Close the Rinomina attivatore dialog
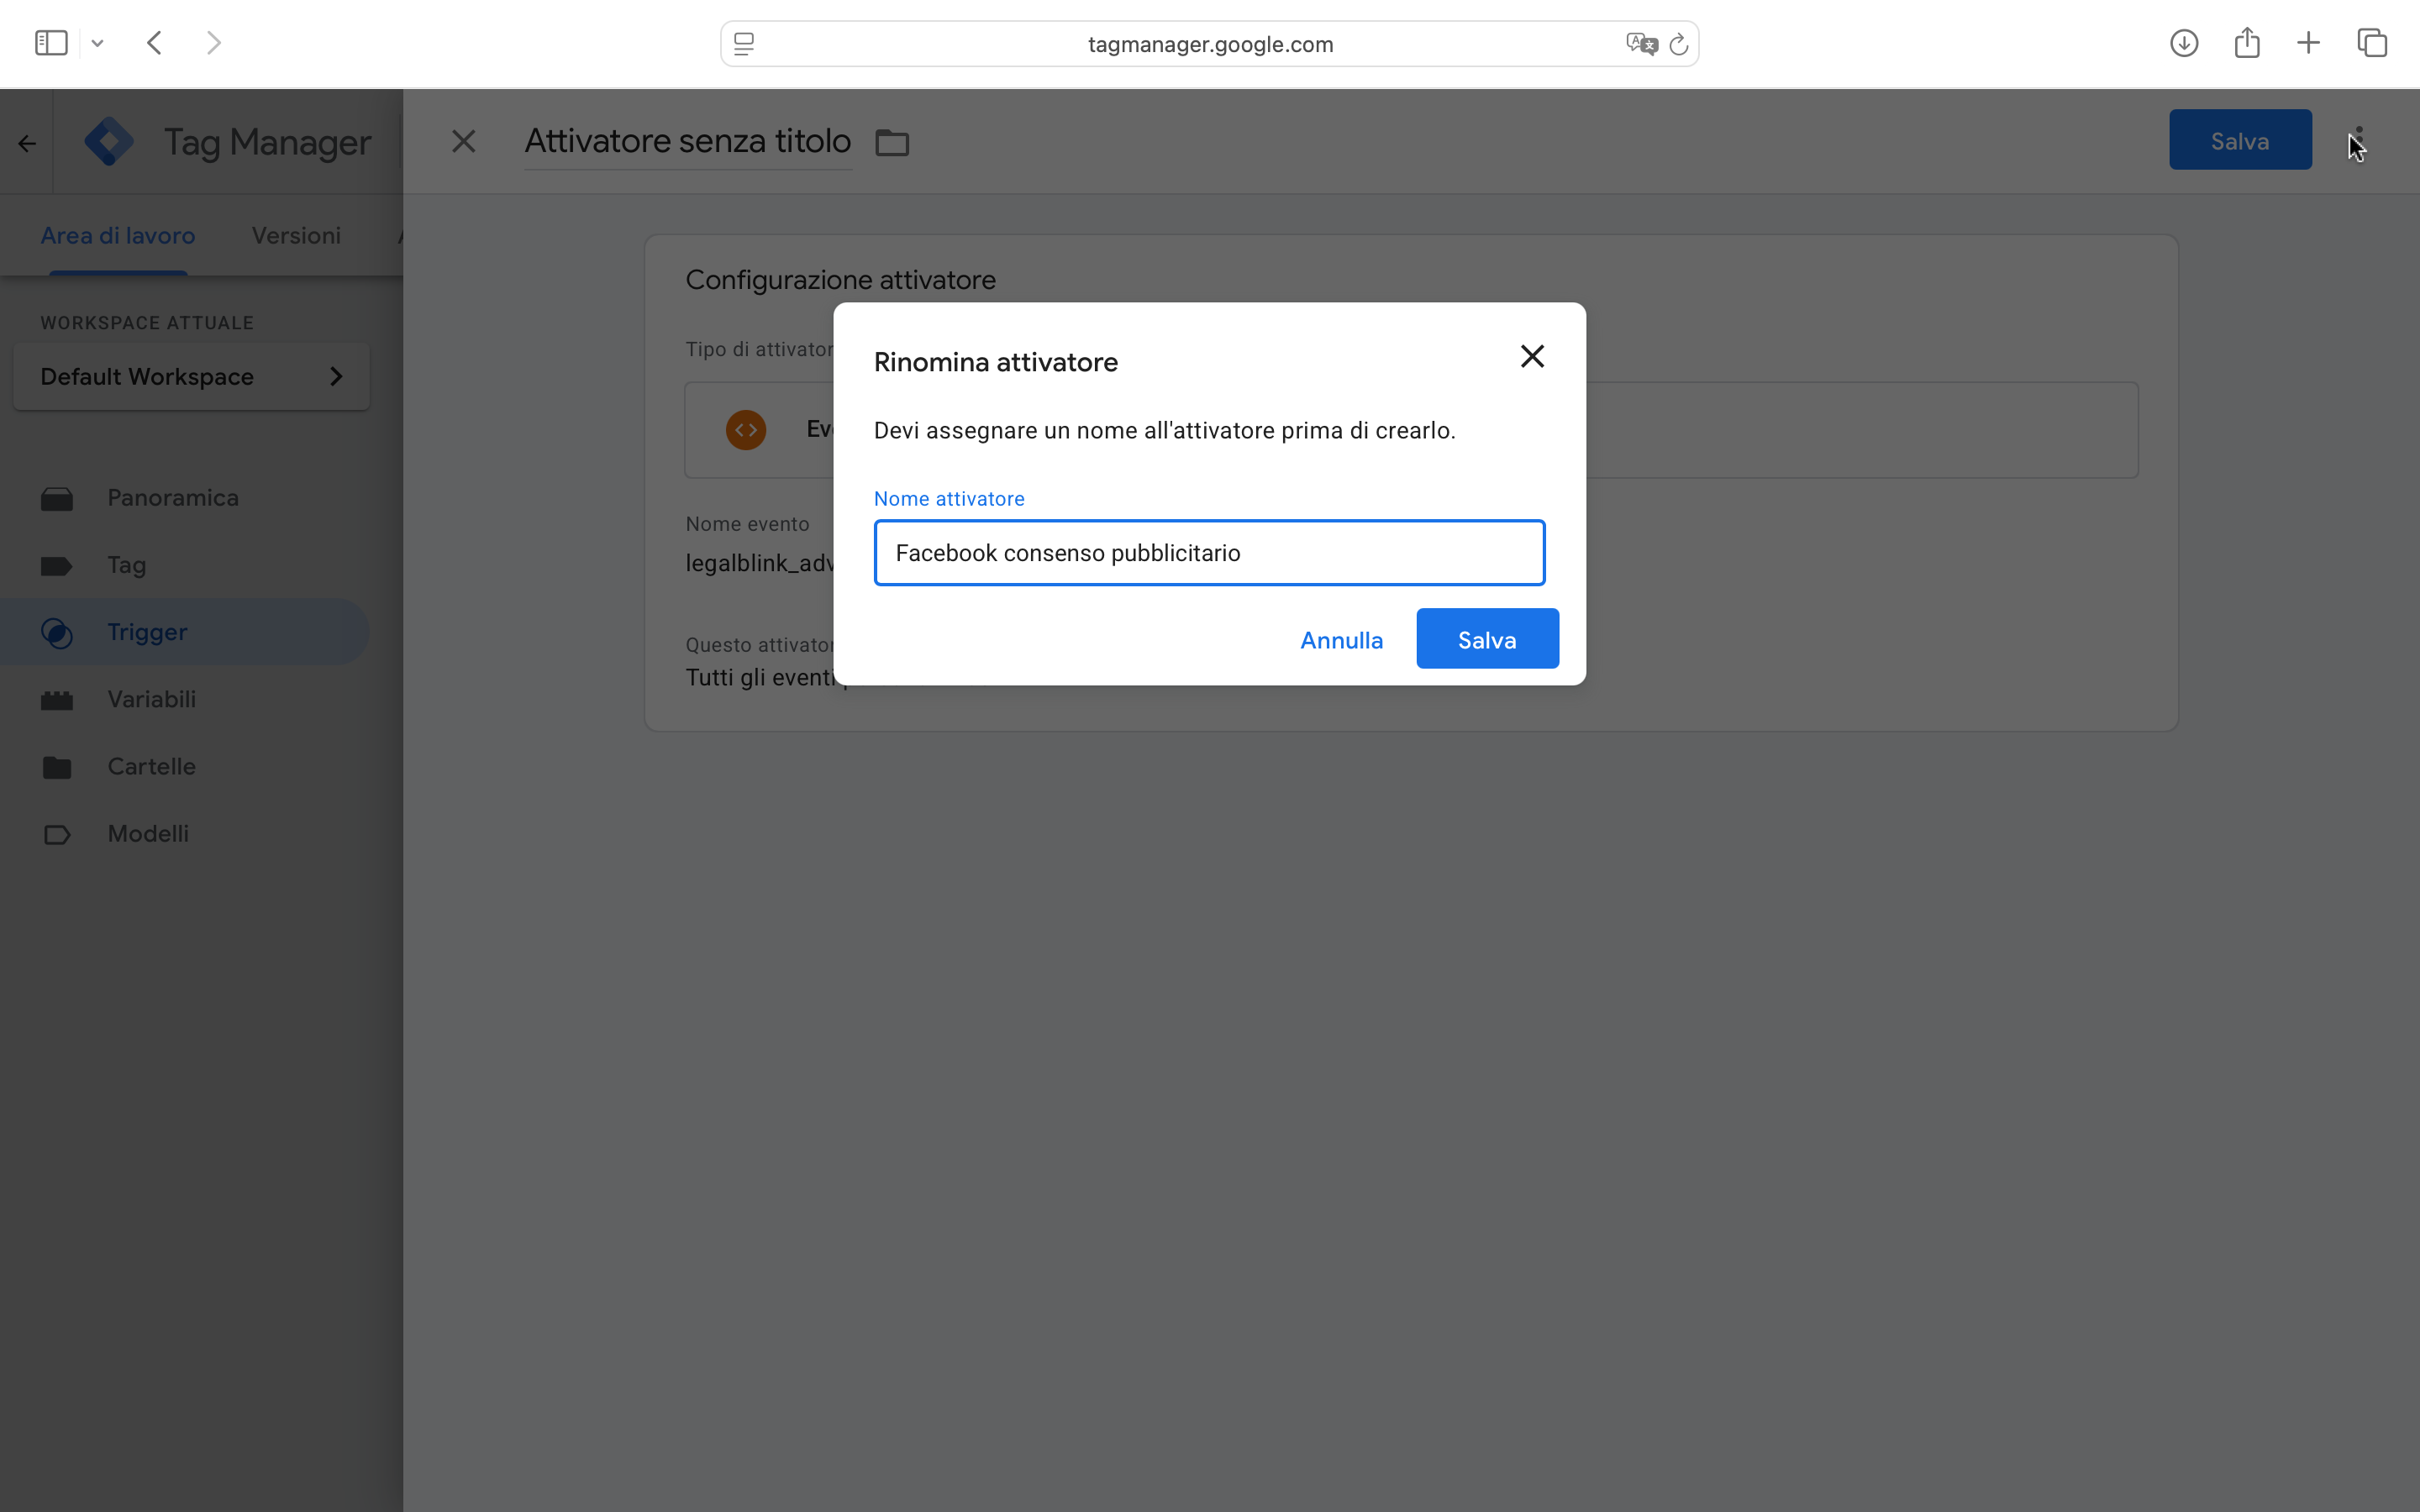Image resolution: width=2420 pixels, height=1512 pixels. click(1532, 356)
